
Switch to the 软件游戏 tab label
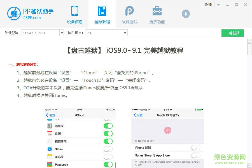pos(130,22)
